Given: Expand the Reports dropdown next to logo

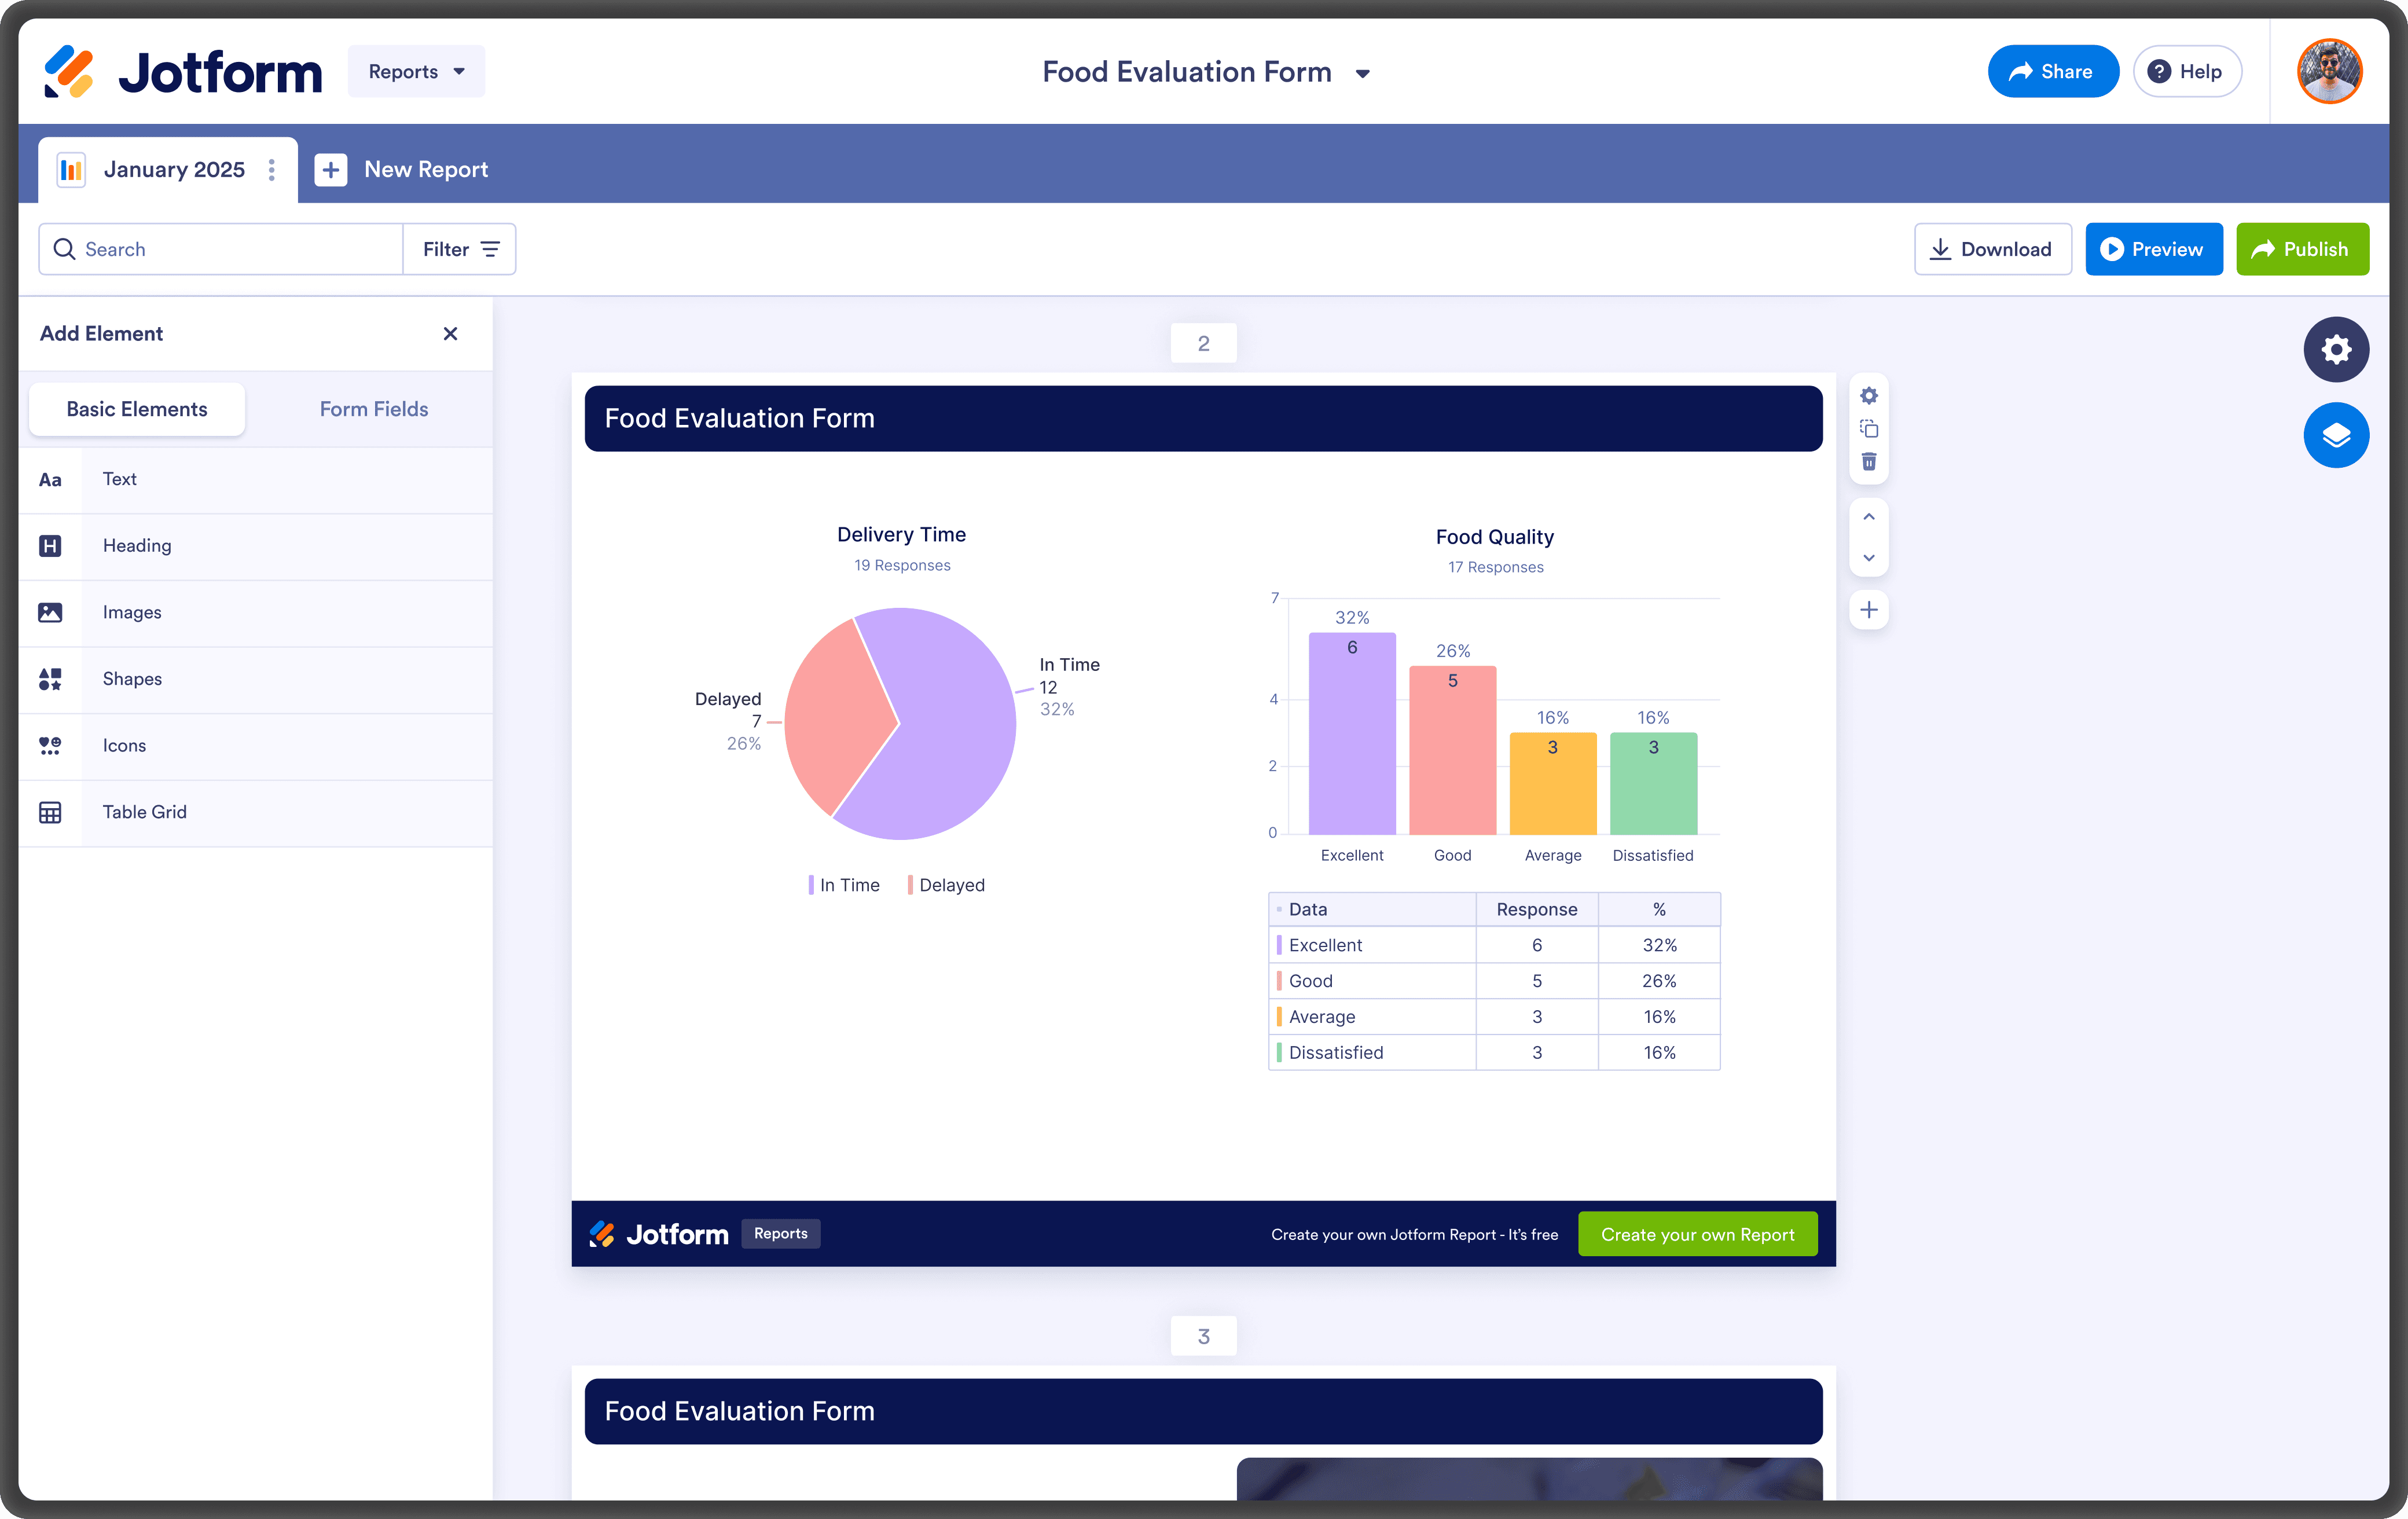Looking at the screenshot, I should tap(416, 71).
